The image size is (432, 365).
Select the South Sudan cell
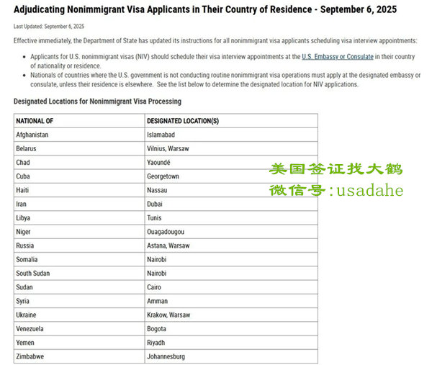[x=79, y=274]
